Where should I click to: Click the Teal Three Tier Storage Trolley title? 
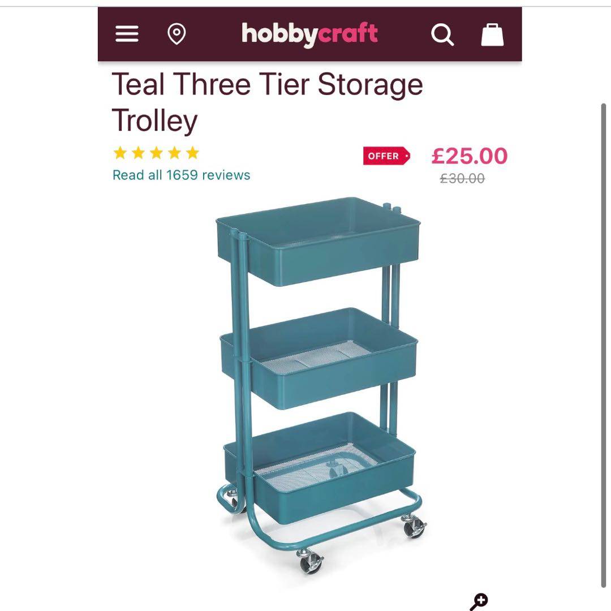click(x=267, y=102)
